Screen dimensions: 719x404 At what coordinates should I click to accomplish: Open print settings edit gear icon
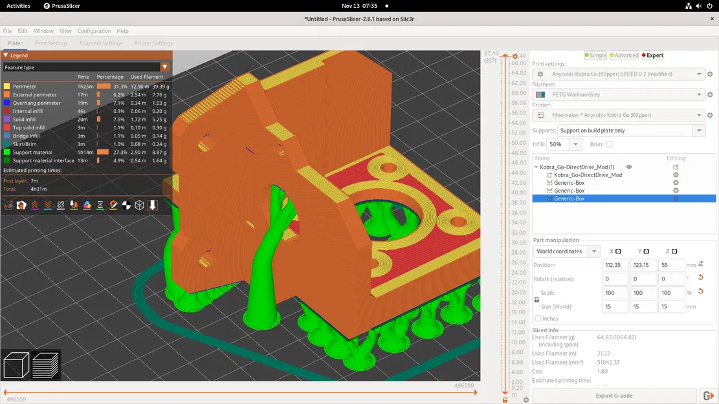(x=710, y=74)
